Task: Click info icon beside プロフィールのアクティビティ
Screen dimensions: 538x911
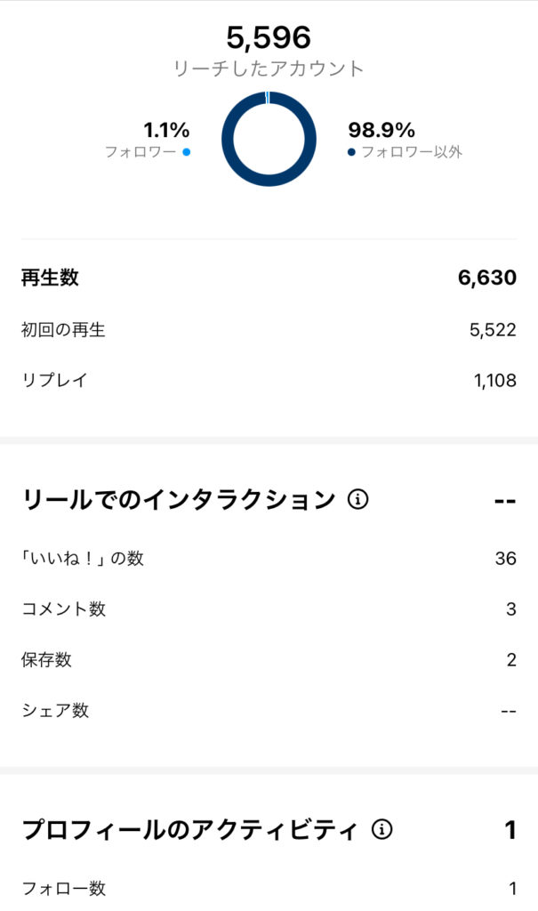Action: point(382,830)
